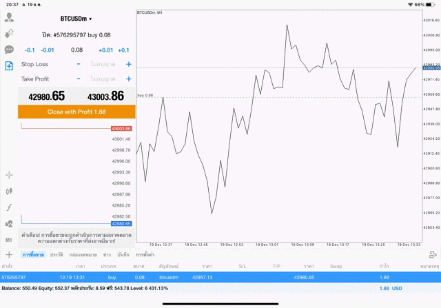
Task: Click the Stop Loss value field
Action: tap(102, 64)
